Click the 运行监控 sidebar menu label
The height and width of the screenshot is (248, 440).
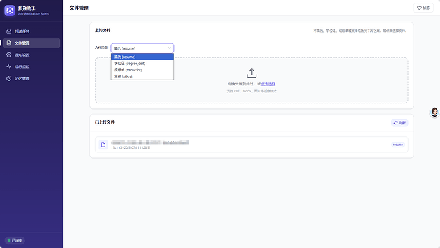click(22, 67)
